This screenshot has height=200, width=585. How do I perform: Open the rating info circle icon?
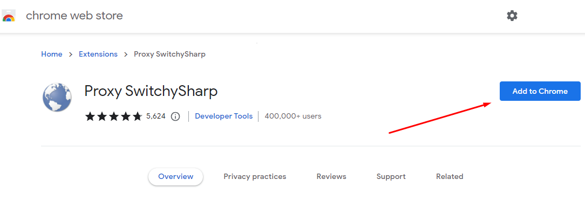point(175,116)
